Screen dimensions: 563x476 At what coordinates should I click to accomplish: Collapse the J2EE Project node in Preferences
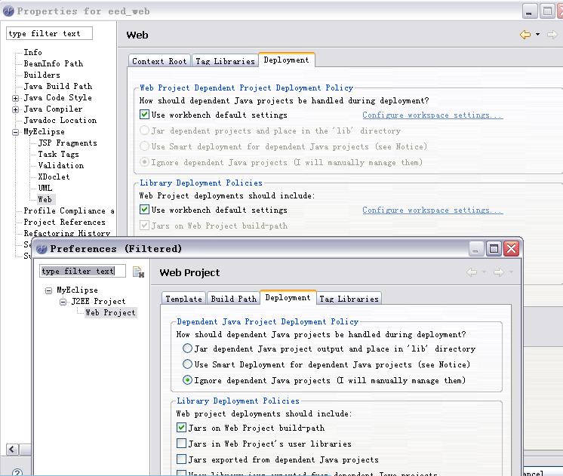[64, 302]
